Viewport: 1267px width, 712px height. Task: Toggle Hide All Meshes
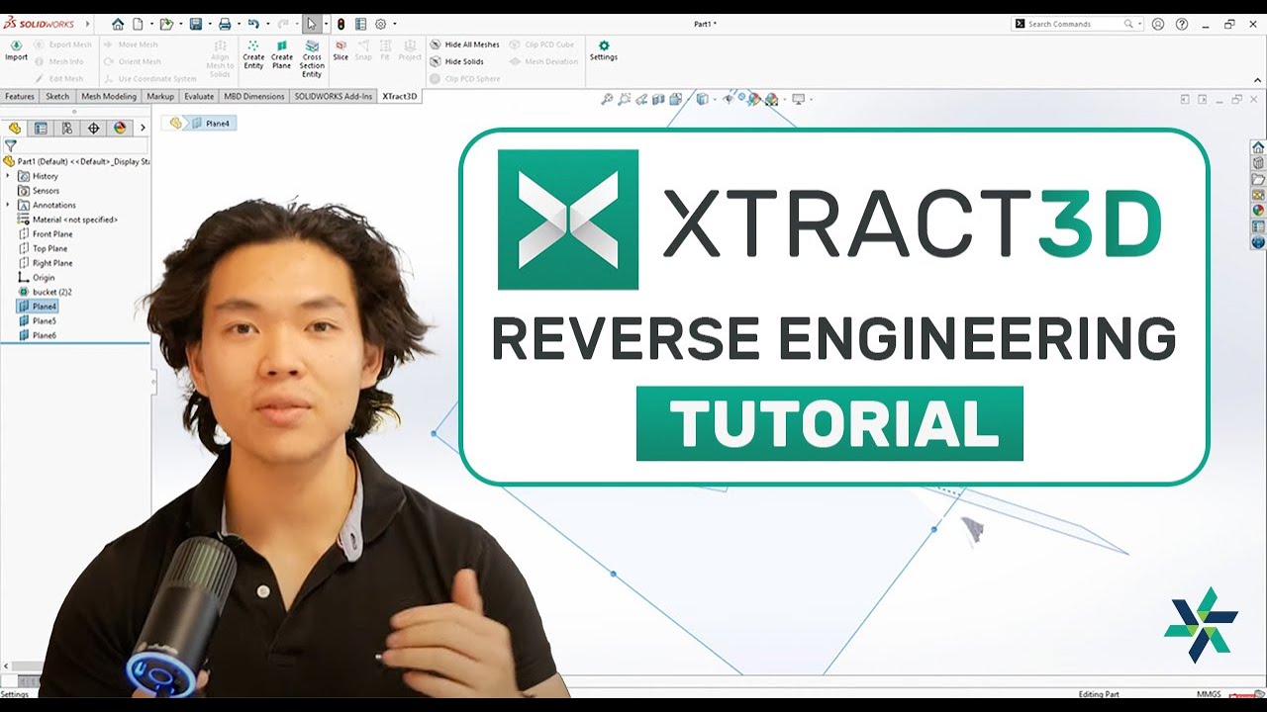[x=464, y=44]
